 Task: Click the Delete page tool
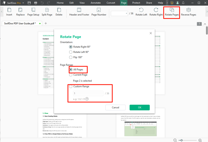pyautogui.click(x=59, y=12)
